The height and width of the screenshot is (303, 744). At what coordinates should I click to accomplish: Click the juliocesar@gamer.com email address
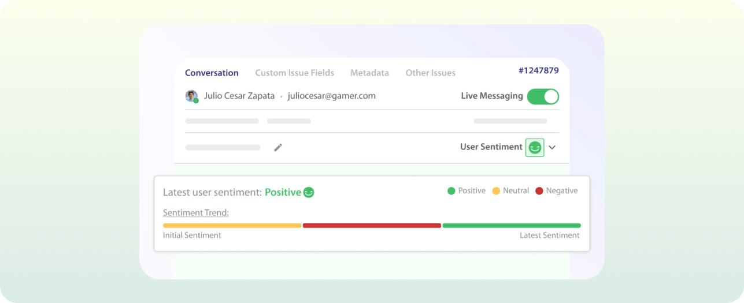point(331,96)
